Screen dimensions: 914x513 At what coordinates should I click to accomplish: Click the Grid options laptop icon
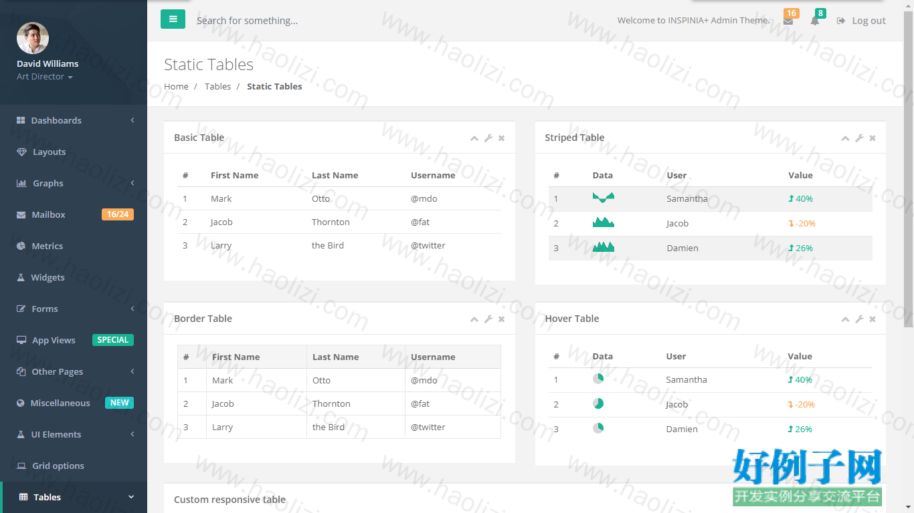pyautogui.click(x=21, y=466)
